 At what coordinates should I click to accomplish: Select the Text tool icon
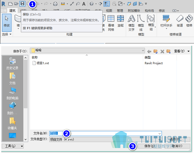[x=84, y=4]
